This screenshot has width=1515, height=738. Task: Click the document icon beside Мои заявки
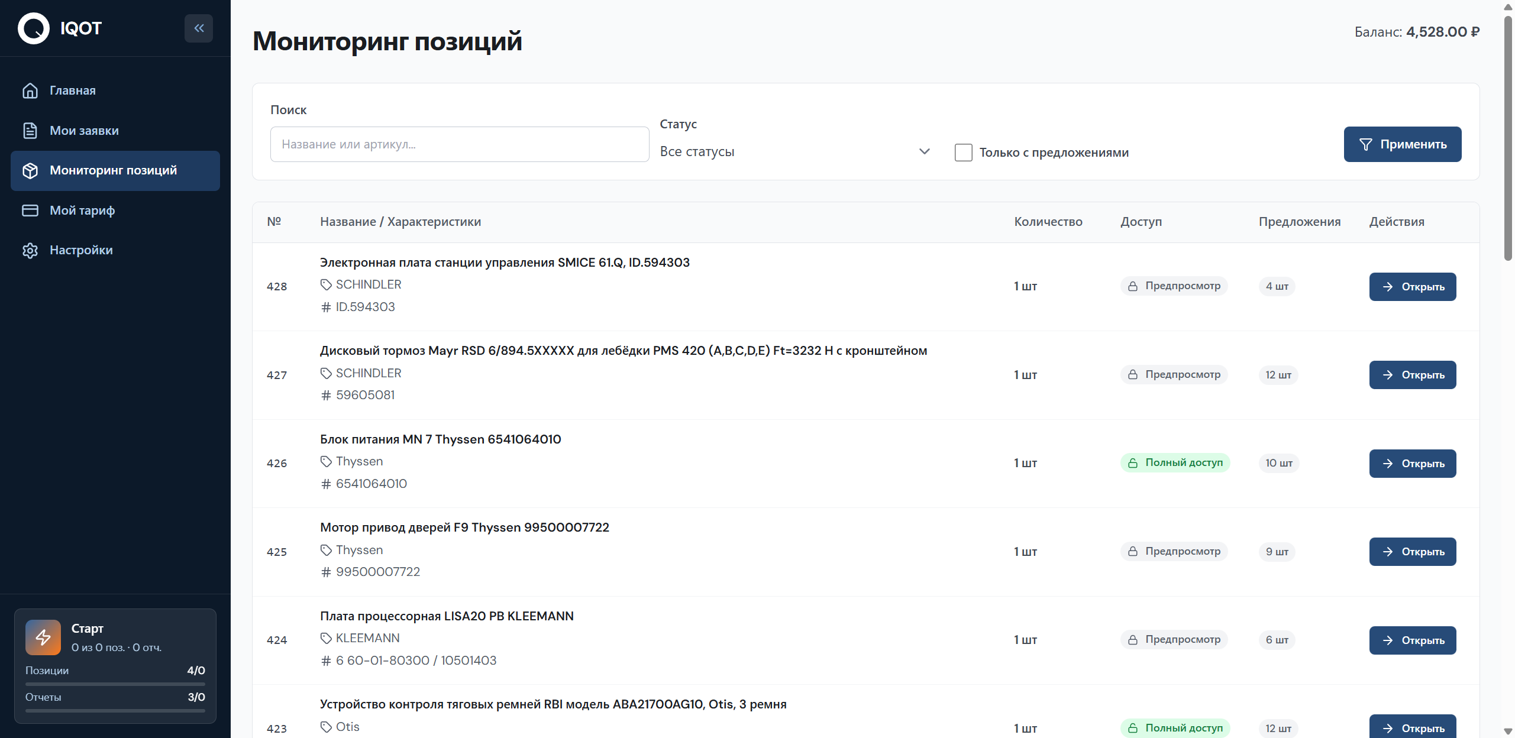(x=30, y=131)
